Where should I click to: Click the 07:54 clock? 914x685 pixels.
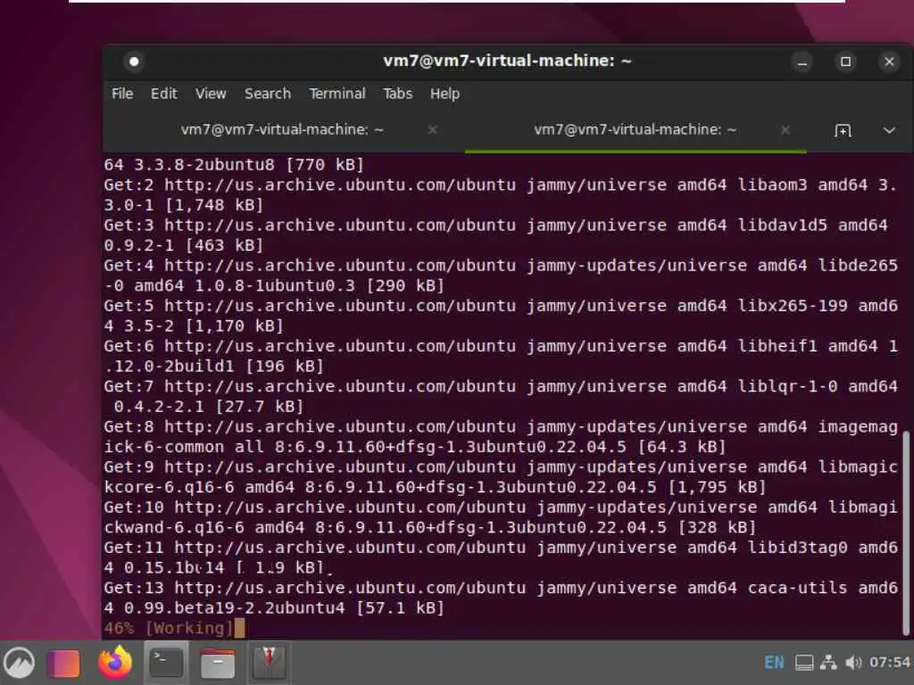click(890, 663)
